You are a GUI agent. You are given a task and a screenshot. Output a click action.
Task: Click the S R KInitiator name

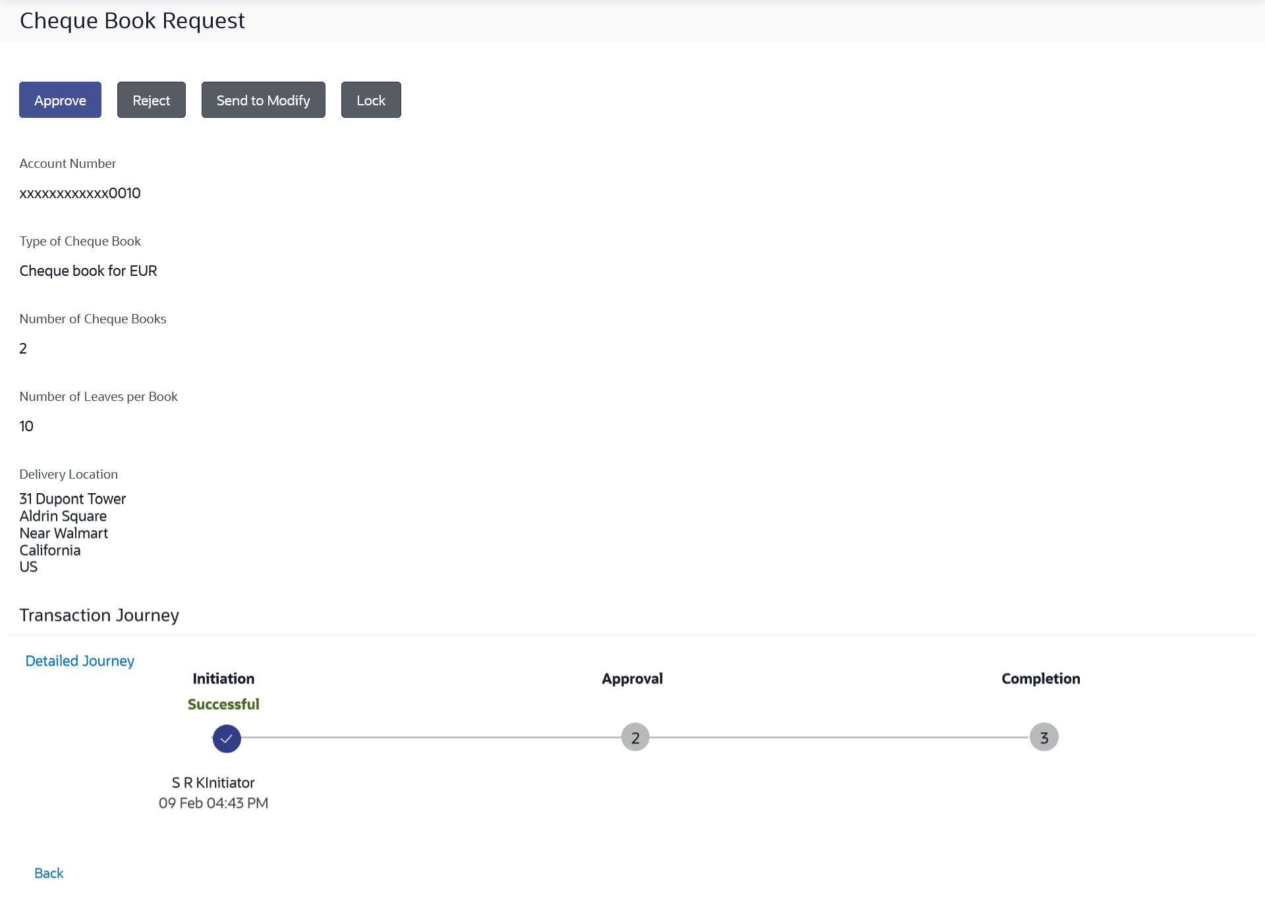click(213, 783)
